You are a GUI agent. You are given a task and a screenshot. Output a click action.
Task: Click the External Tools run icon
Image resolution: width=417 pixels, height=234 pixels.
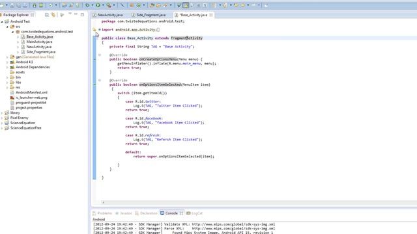click(x=109, y=5)
